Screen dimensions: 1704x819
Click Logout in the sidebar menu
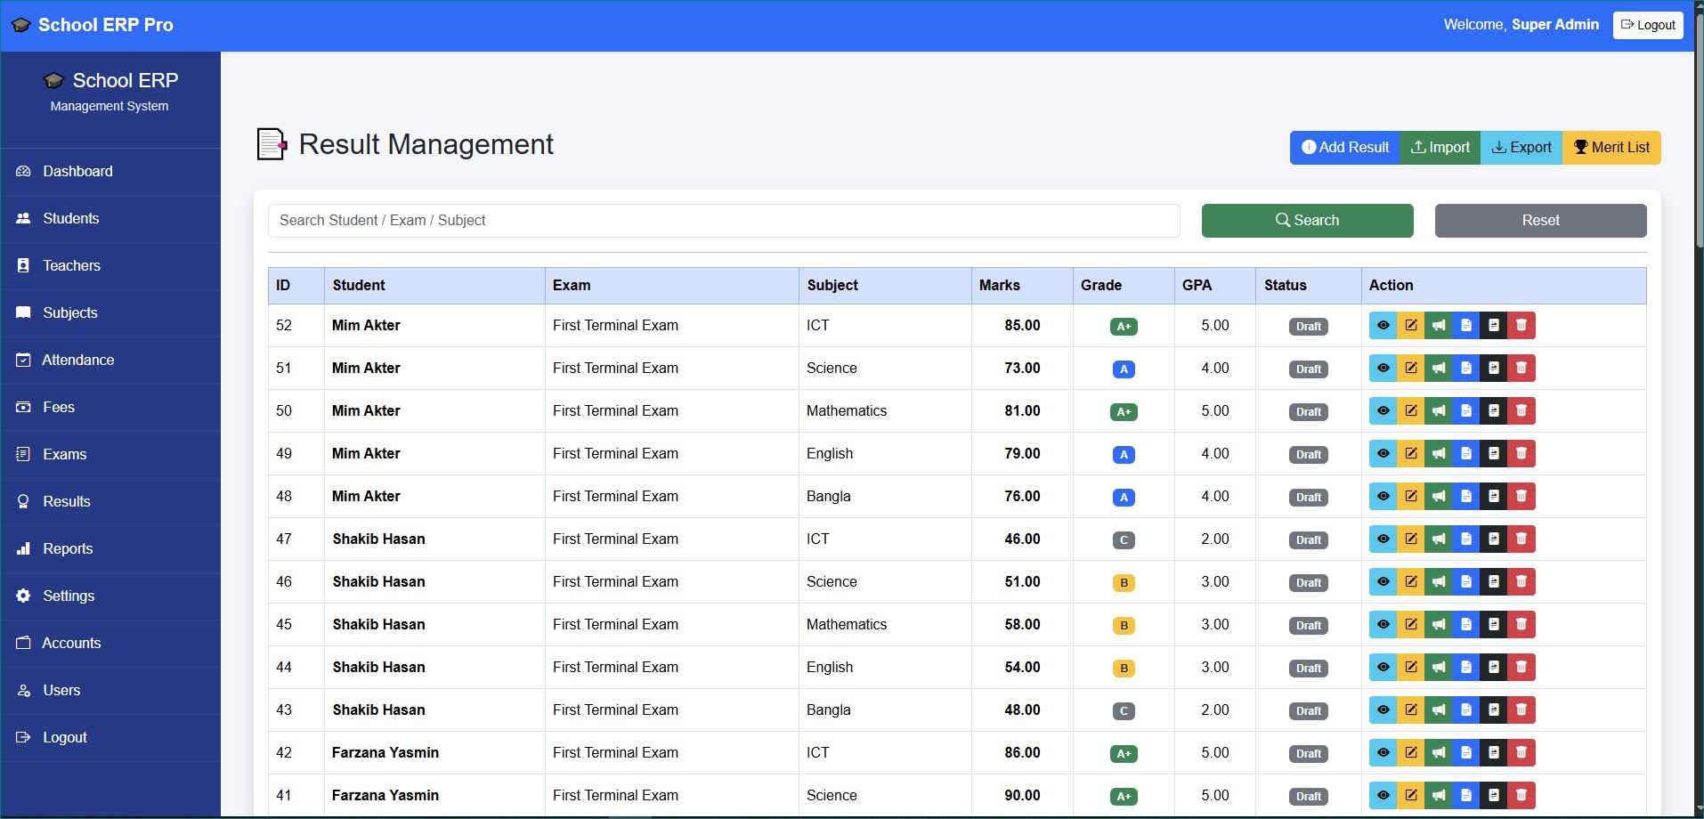(110, 738)
